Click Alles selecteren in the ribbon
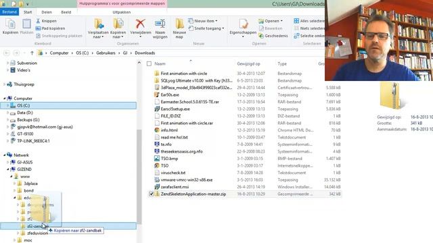 click(x=309, y=21)
